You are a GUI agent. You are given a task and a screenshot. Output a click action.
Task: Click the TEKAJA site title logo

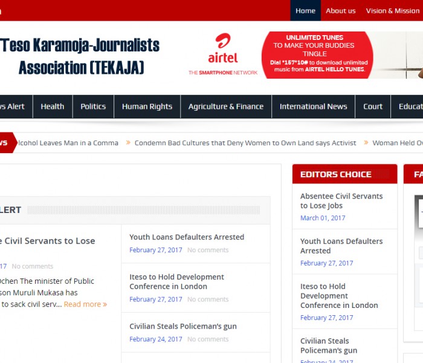(80, 56)
